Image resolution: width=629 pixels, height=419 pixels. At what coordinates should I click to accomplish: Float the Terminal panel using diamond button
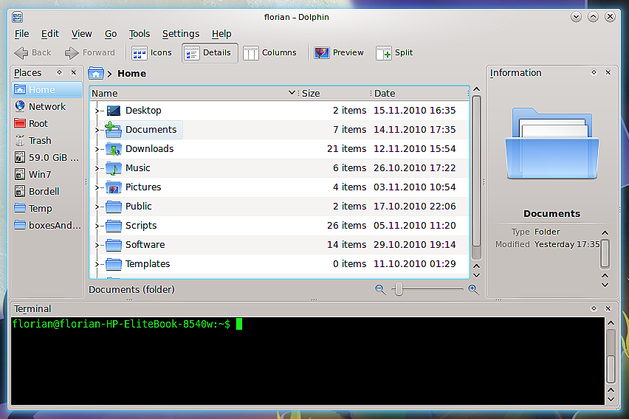click(594, 308)
